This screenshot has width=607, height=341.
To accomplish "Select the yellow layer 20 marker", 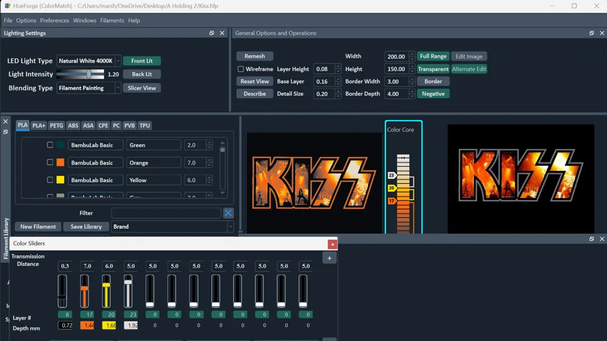I will [392, 188].
